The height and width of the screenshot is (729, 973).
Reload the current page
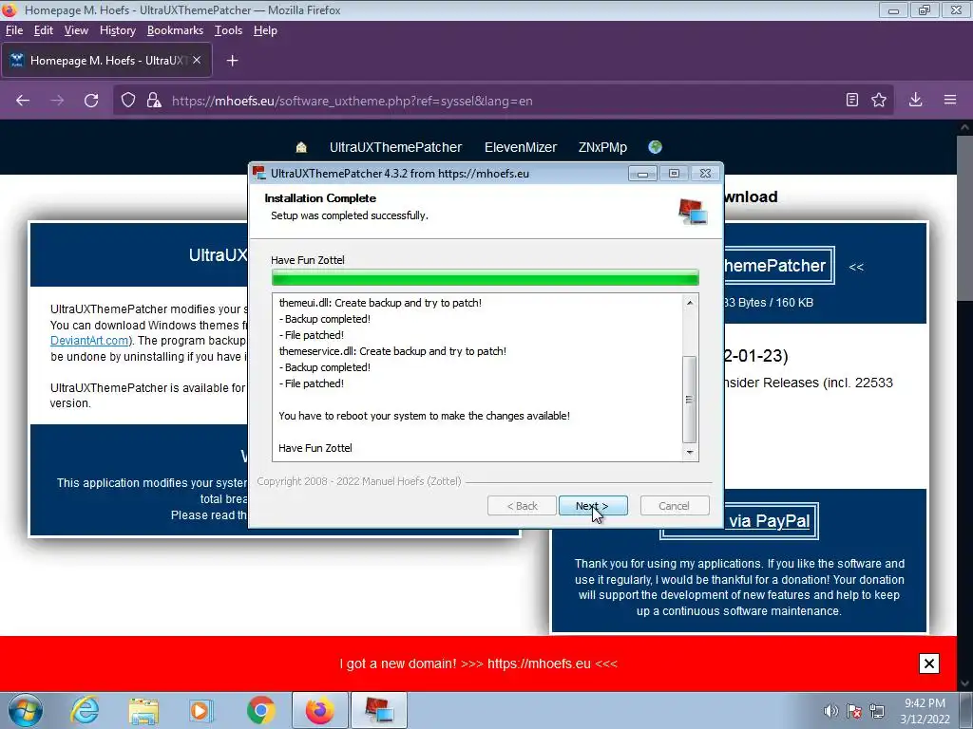(x=91, y=101)
